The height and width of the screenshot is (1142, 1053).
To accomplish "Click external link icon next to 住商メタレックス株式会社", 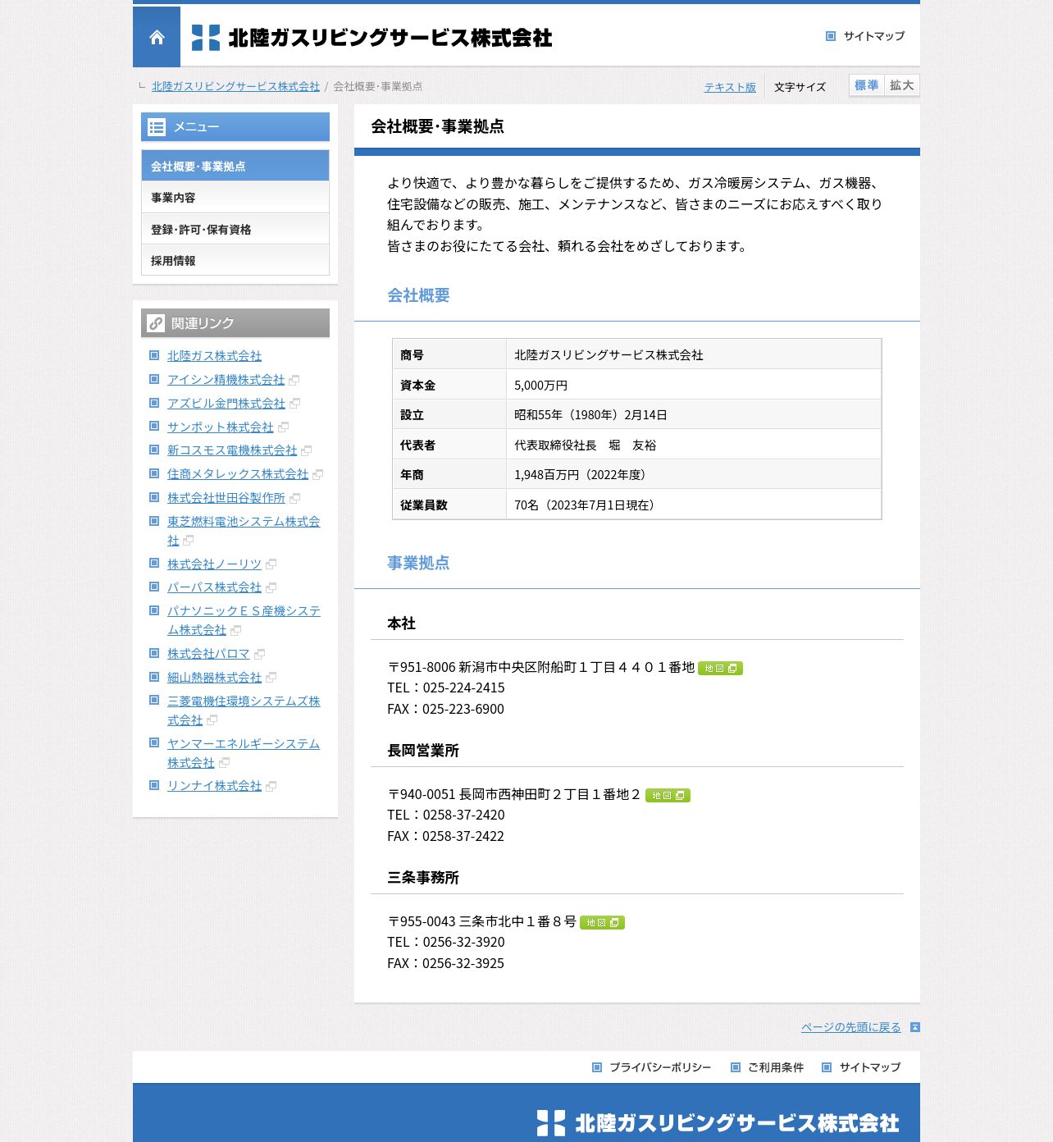I will click(x=318, y=475).
